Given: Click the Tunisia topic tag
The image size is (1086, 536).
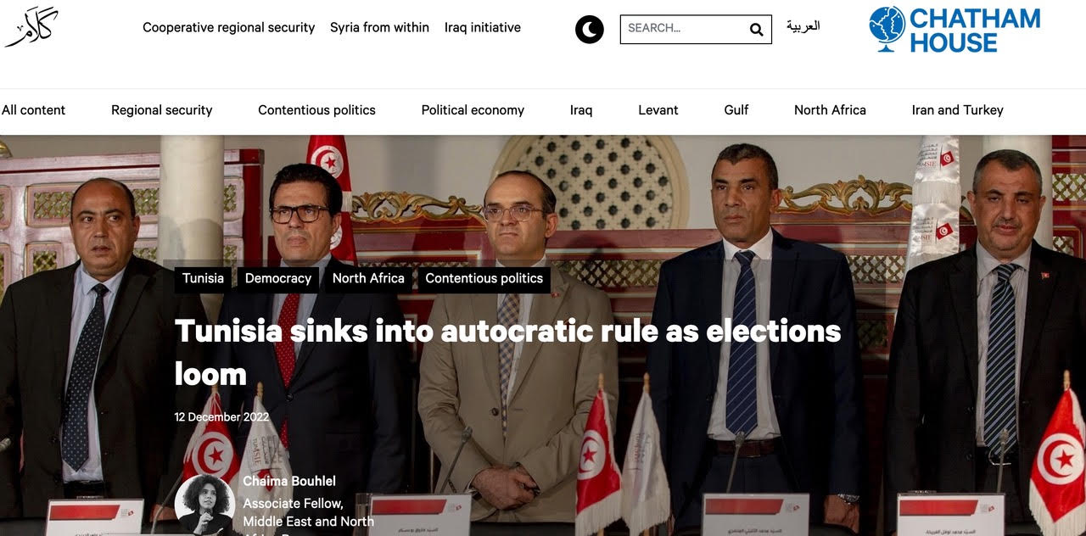Looking at the screenshot, I should [x=204, y=279].
